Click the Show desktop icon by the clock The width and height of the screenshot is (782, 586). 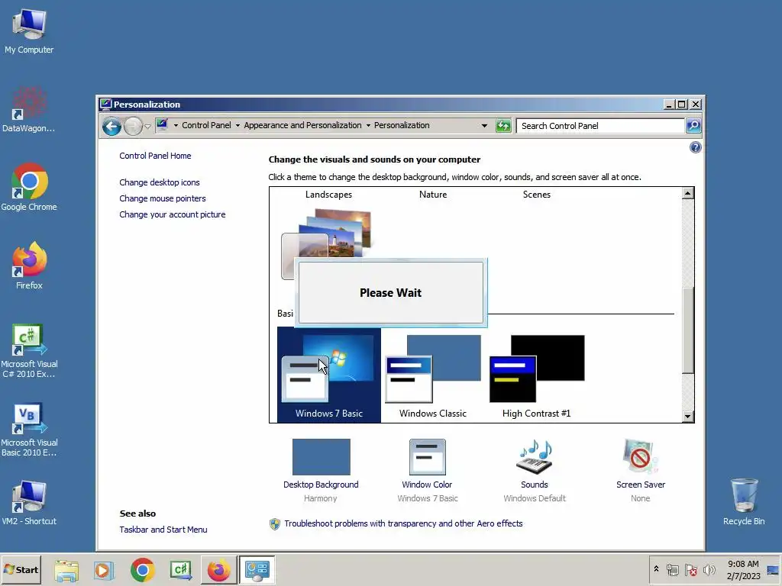click(773, 570)
